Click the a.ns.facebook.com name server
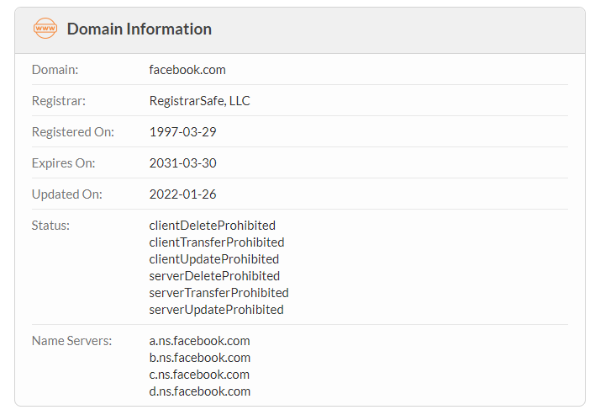This screenshot has width=595, height=415. (x=200, y=341)
